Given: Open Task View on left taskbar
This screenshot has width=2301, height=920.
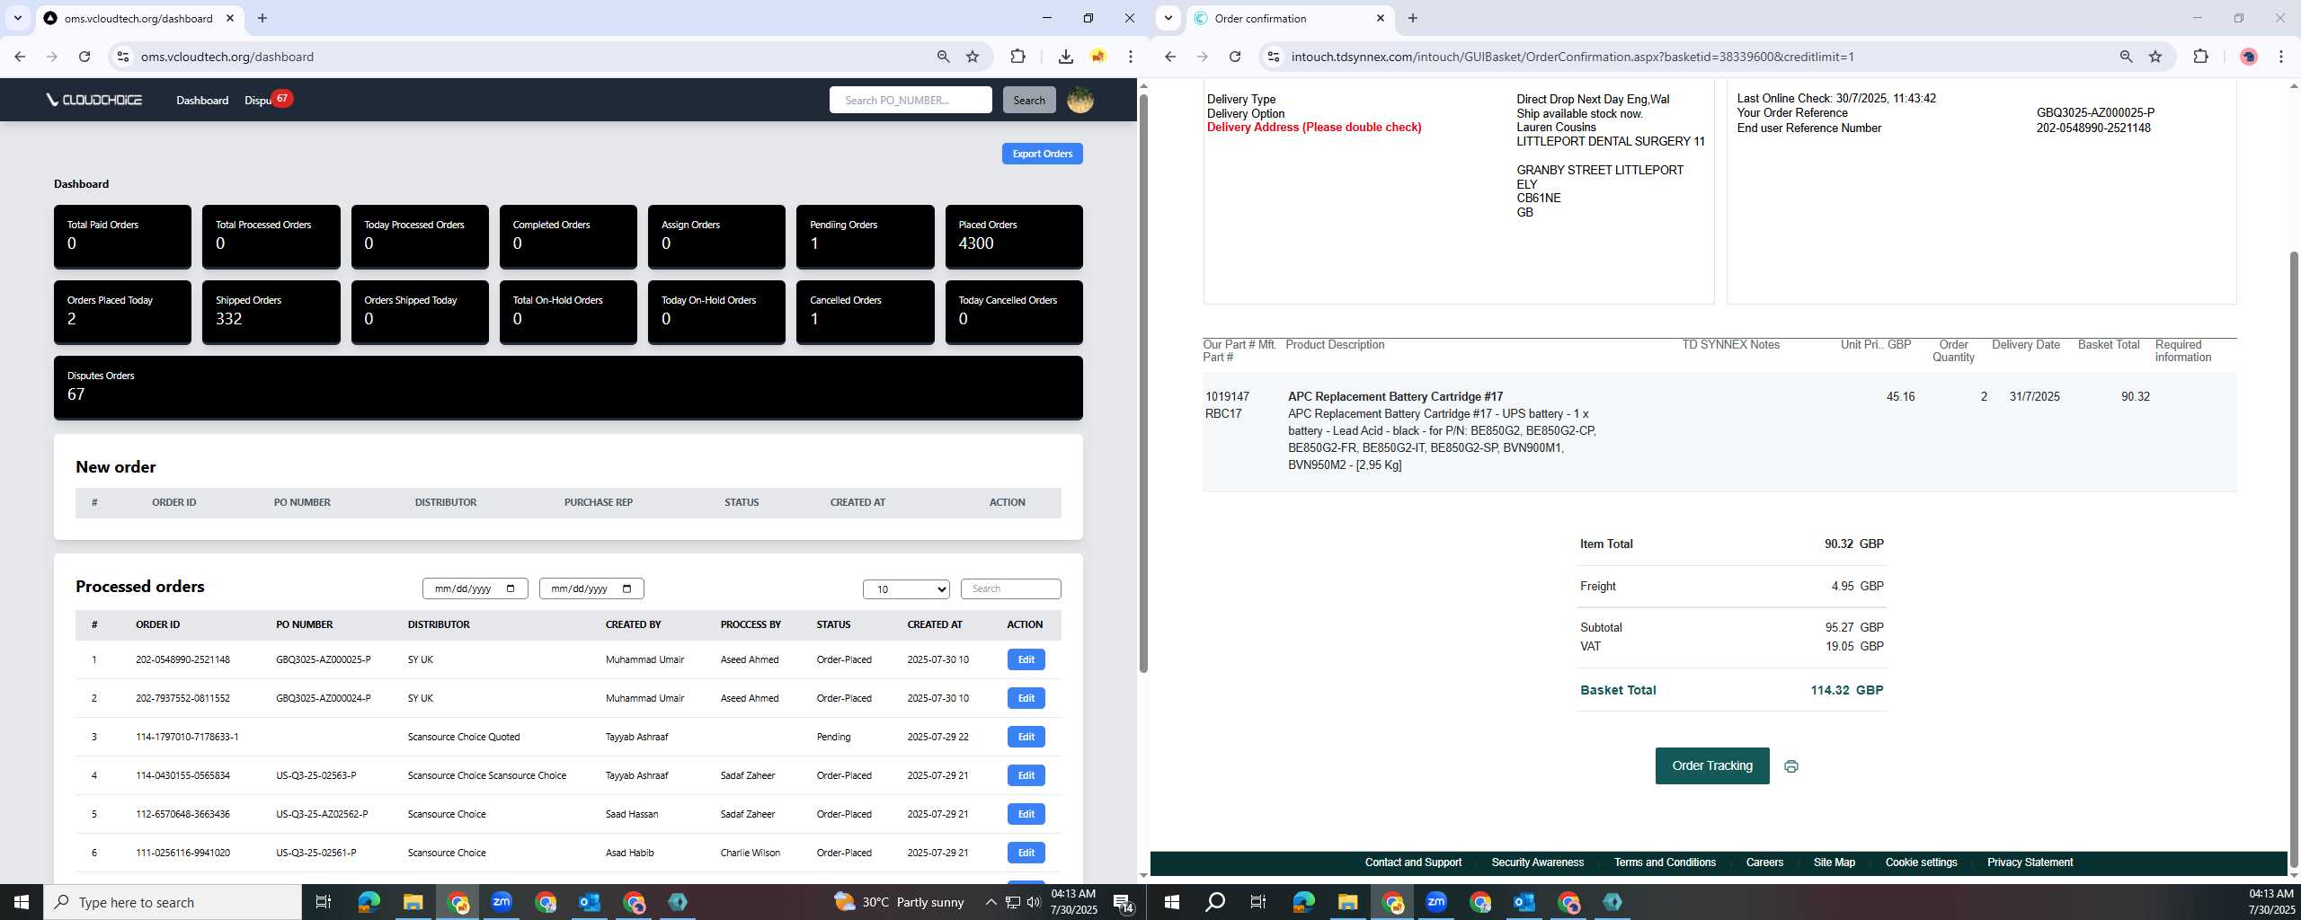Looking at the screenshot, I should click(x=324, y=902).
